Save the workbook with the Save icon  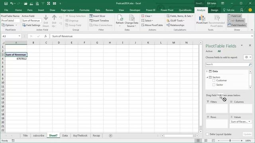tap(6, 4)
